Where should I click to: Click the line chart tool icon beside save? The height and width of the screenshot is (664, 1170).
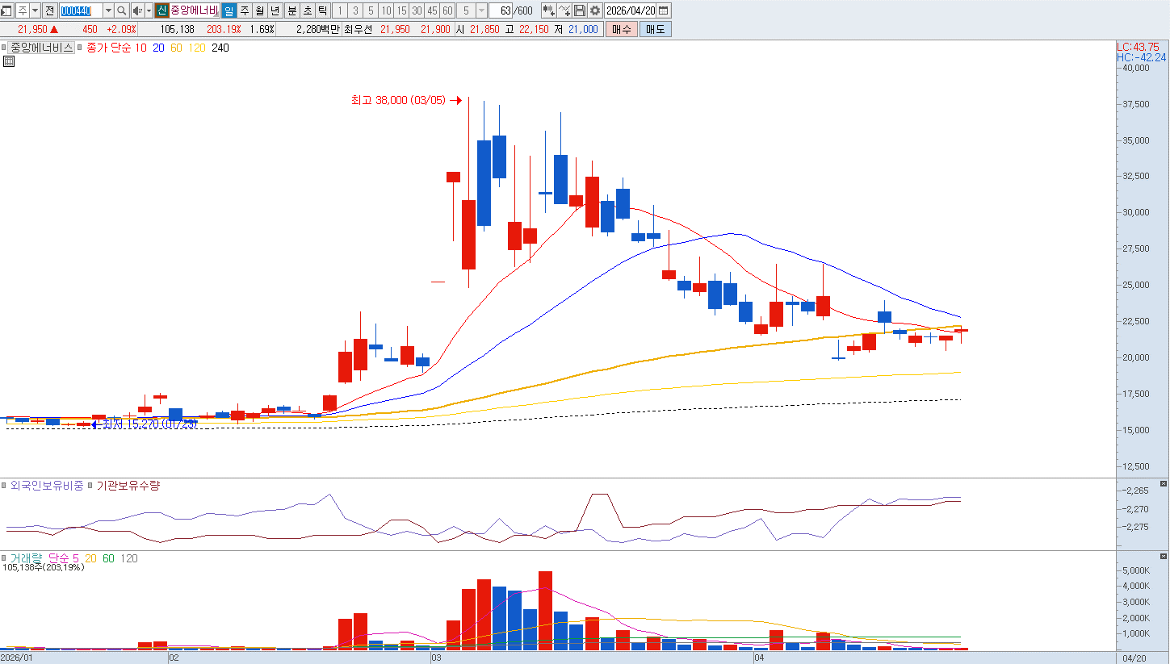coord(564,10)
